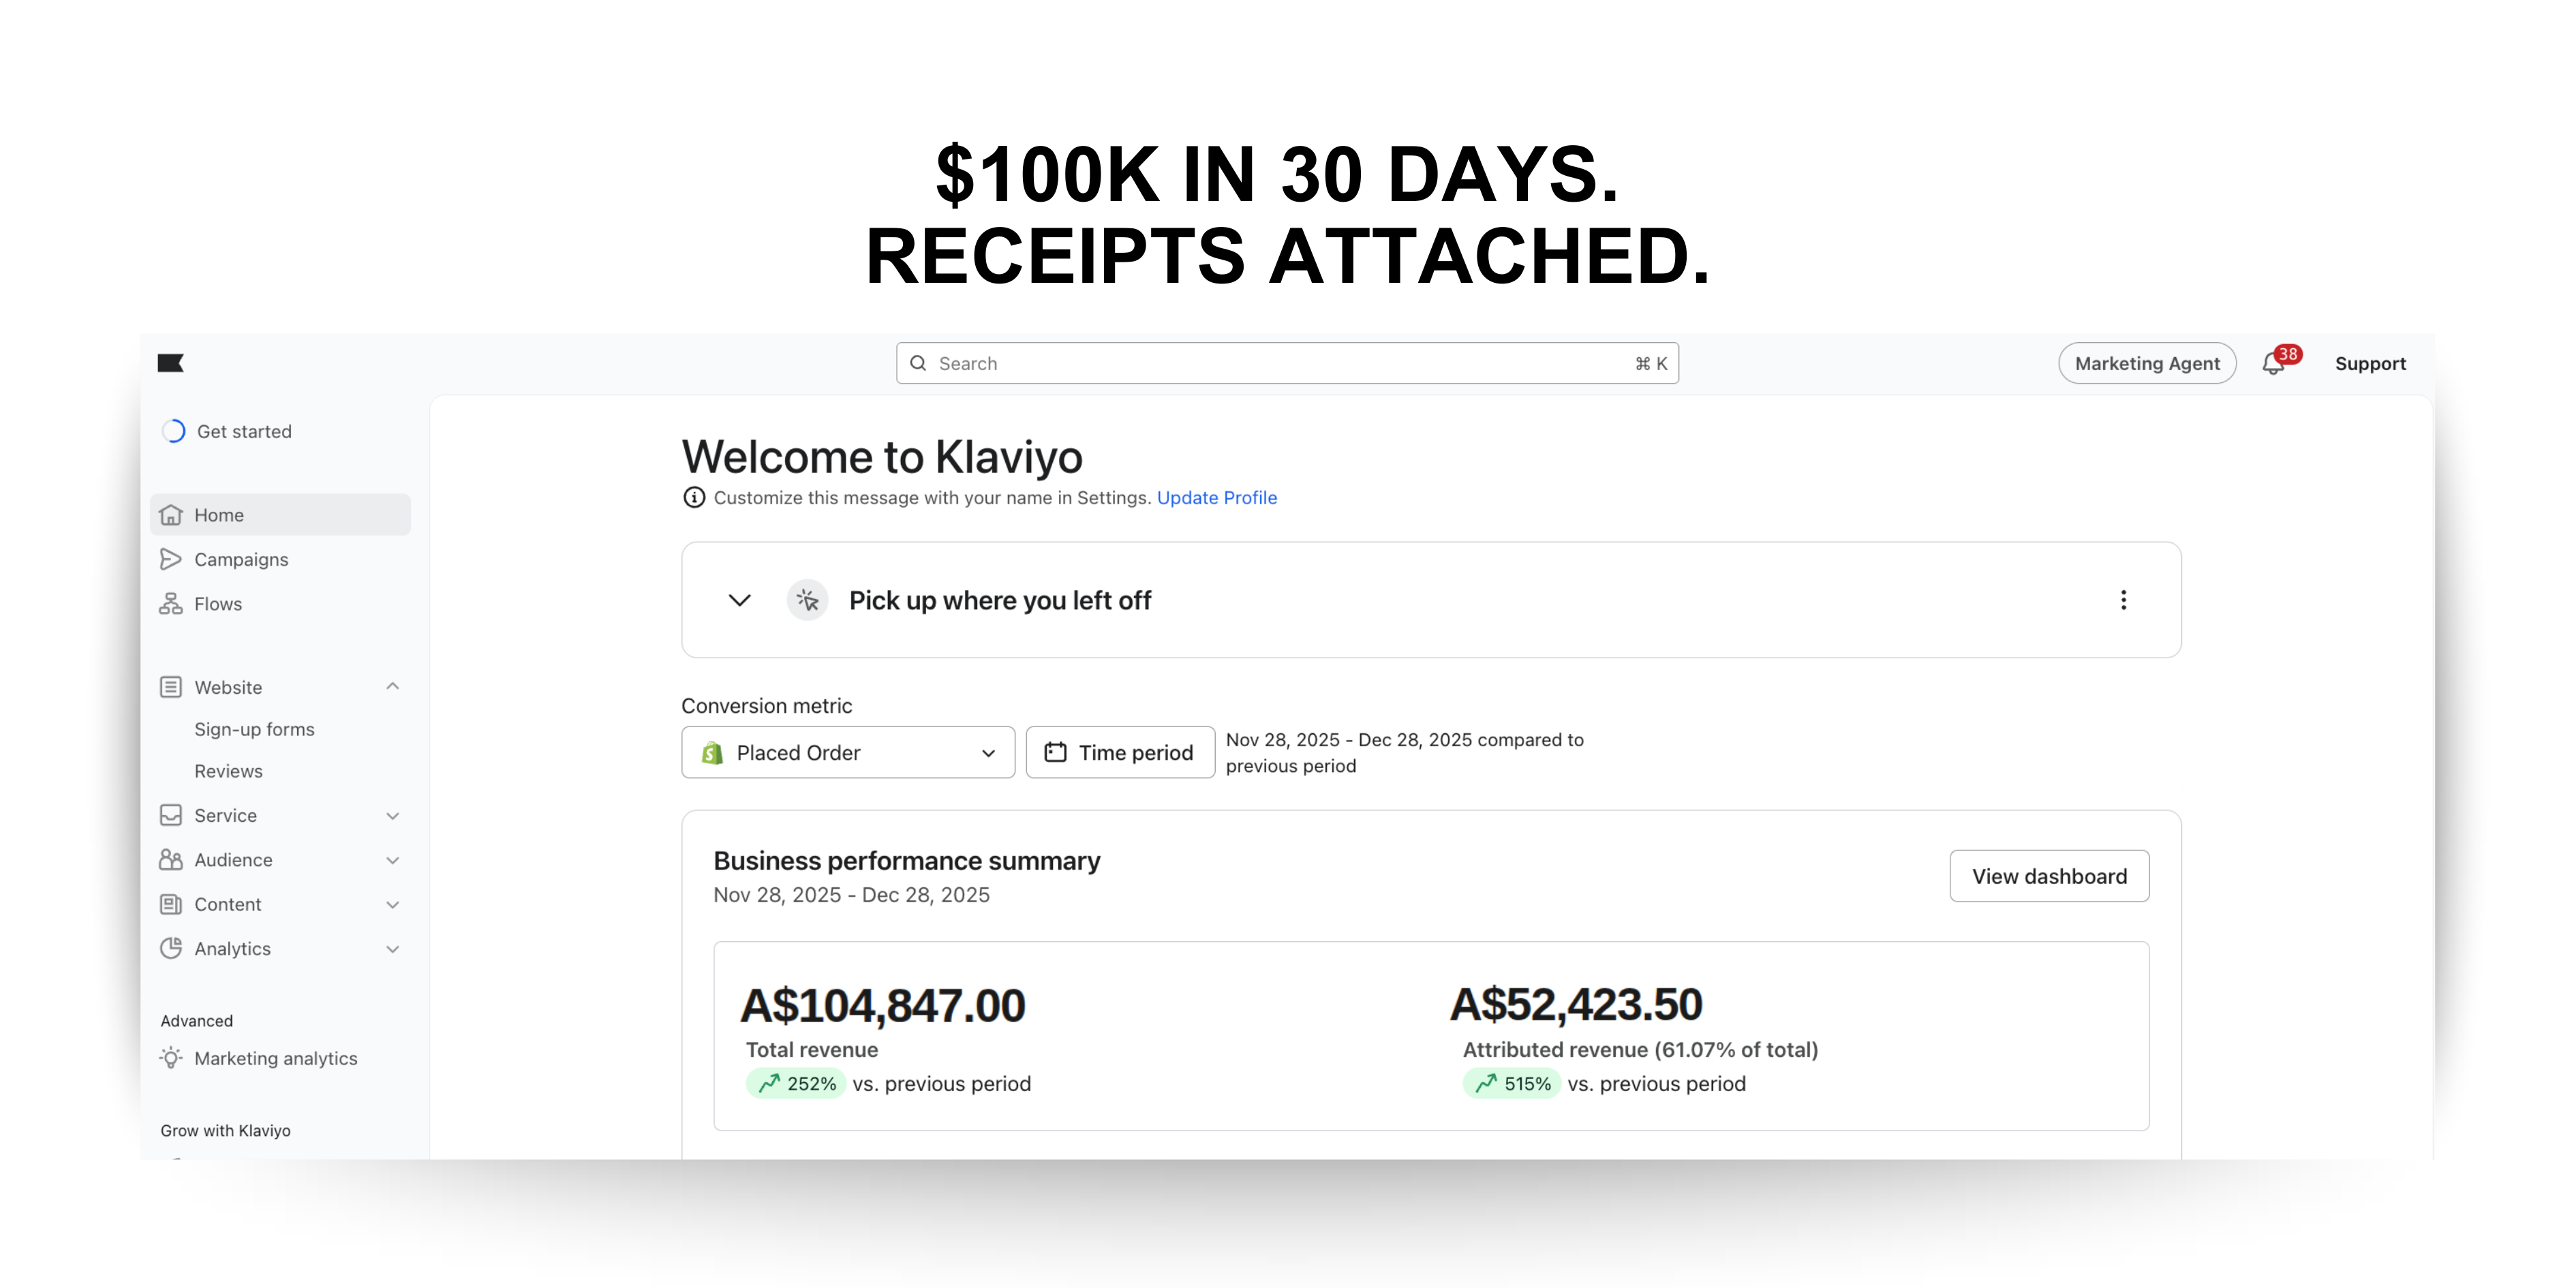Viewport: 2576px width, 1288px height.
Task: Click the View dashboard button
Action: (x=2049, y=876)
